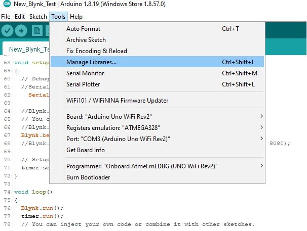The height and width of the screenshot is (231, 307).
Task: Expand Programmer Onboard Atmel mEDBG submenu
Action: 157,166
